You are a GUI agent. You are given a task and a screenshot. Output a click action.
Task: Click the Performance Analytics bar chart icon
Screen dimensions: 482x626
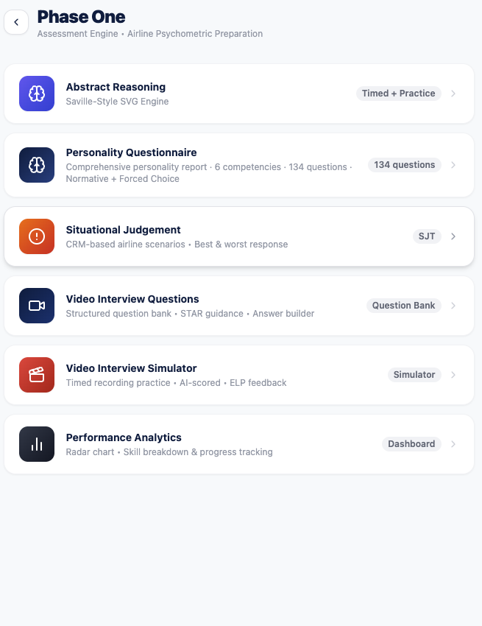click(x=37, y=444)
